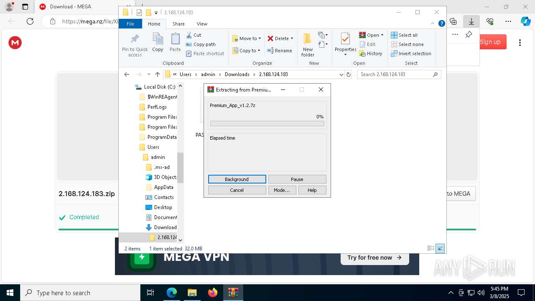
Task: Click the Paste ribbon icon
Action: point(175,43)
